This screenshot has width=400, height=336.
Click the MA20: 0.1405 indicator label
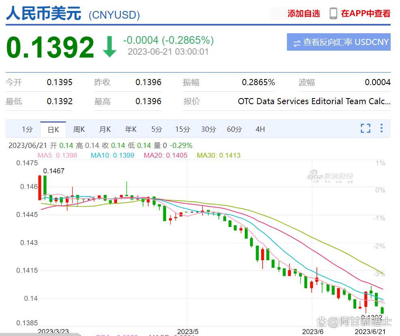pos(166,155)
